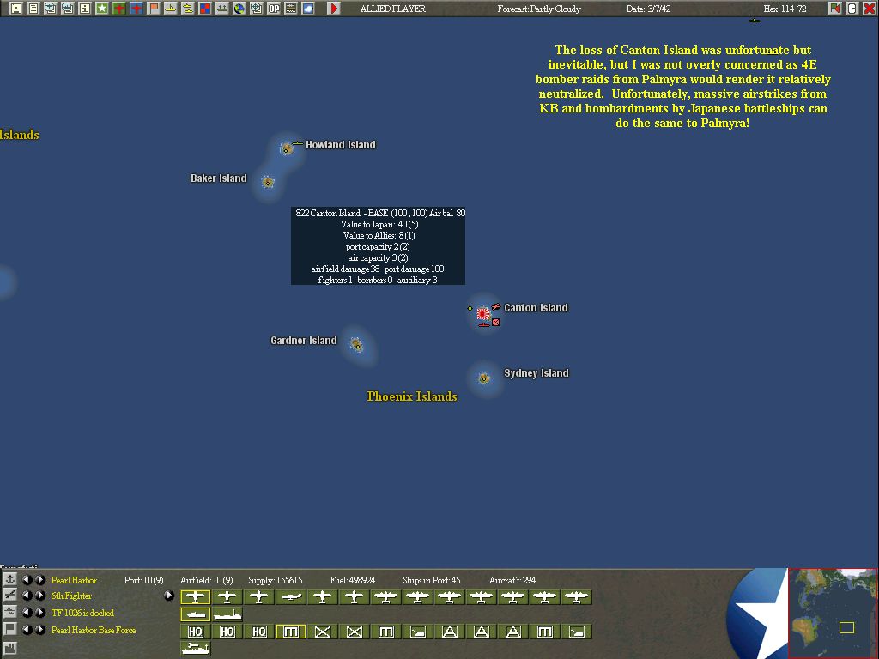Screen dimensions: 879x659
Task: Select the Japanese-held Canton Island base marker
Action: (x=483, y=314)
